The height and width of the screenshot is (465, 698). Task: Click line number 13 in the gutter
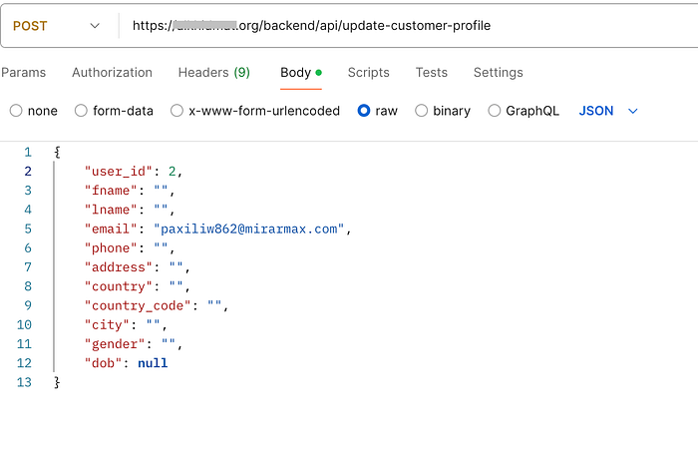(24, 382)
